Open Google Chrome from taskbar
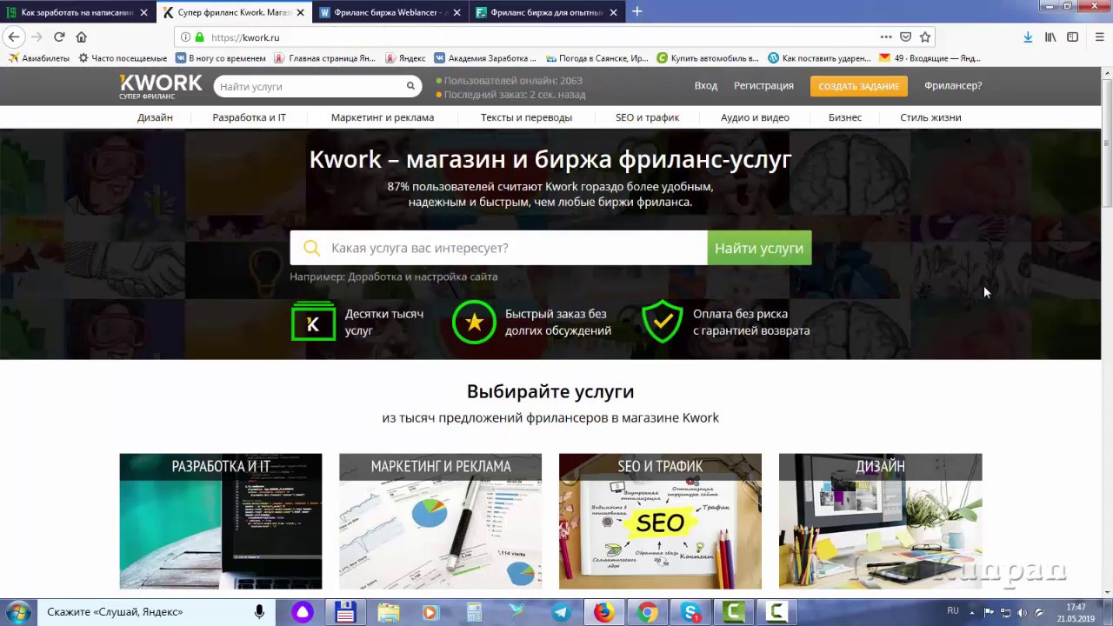Image resolution: width=1113 pixels, height=626 pixels. tap(647, 612)
